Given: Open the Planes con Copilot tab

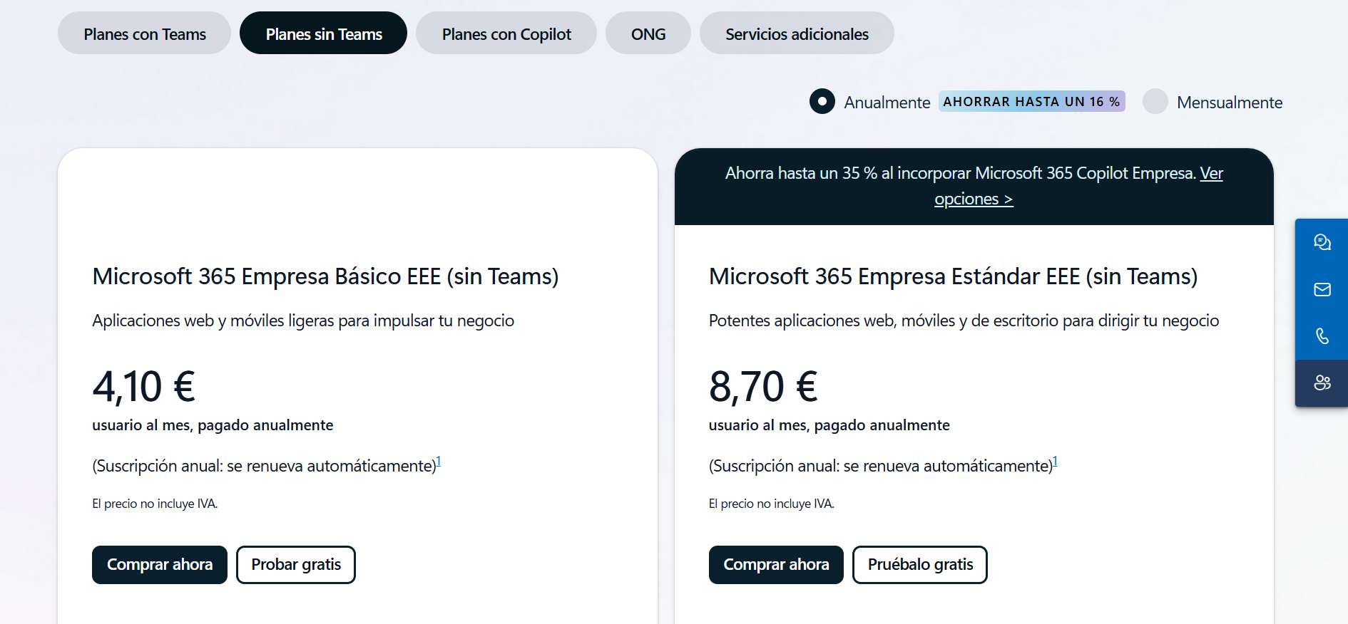Looking at the screenshot, I should click(506, 33).
